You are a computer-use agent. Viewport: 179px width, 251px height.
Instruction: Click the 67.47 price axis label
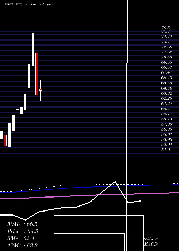coord(167,73)
